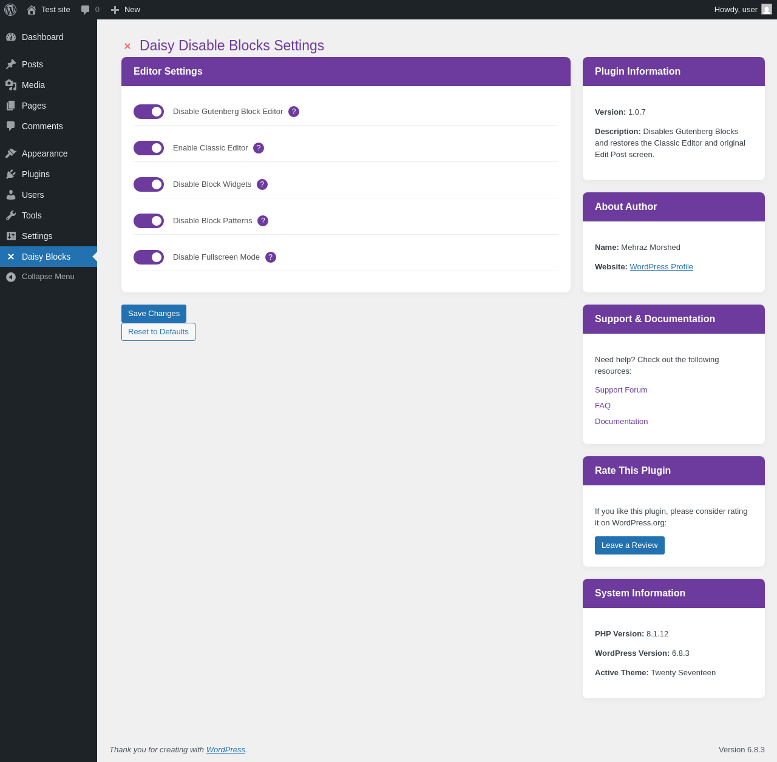
Task: Click the Plugins plug icon
Action: 11,174
